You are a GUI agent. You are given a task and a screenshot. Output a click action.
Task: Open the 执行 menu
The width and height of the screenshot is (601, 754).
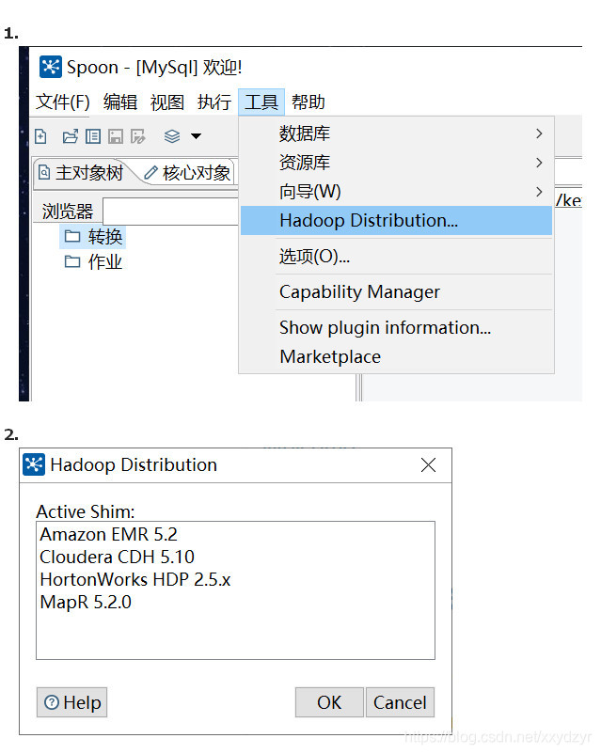pyautogui.click(x=214, y=102)
